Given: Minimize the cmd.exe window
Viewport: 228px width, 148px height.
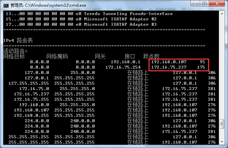Looking at the screenshot, I should point(195,3).
